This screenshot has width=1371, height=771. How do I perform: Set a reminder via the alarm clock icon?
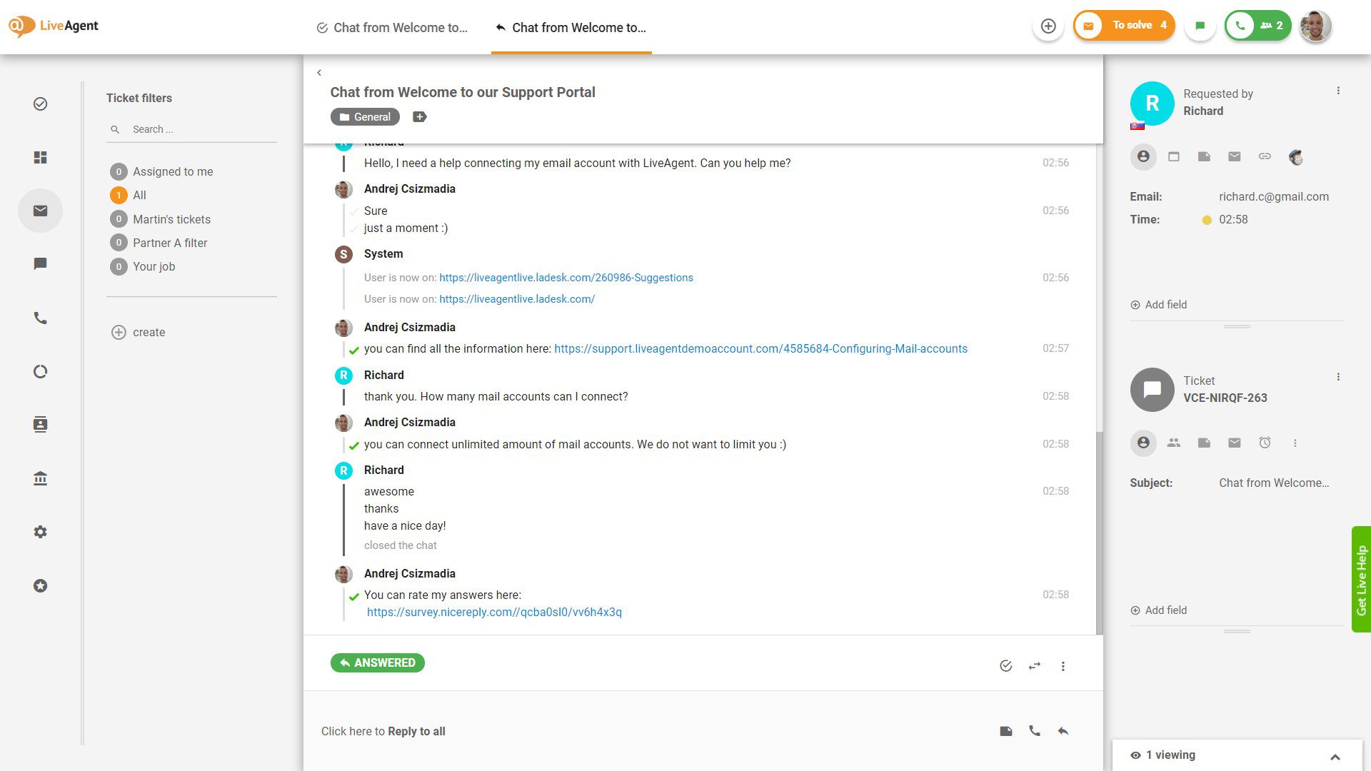1265,443
